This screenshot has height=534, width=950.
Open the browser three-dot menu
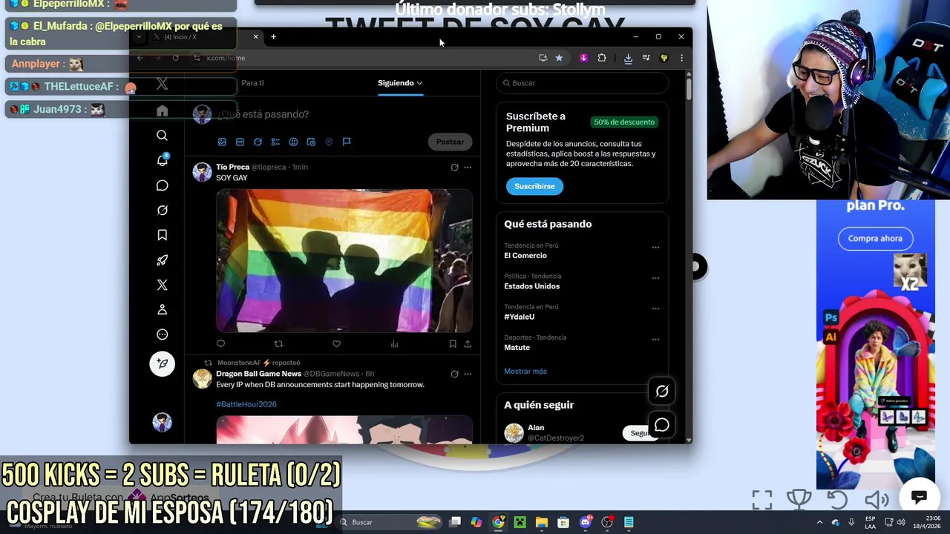coord(681,58)
